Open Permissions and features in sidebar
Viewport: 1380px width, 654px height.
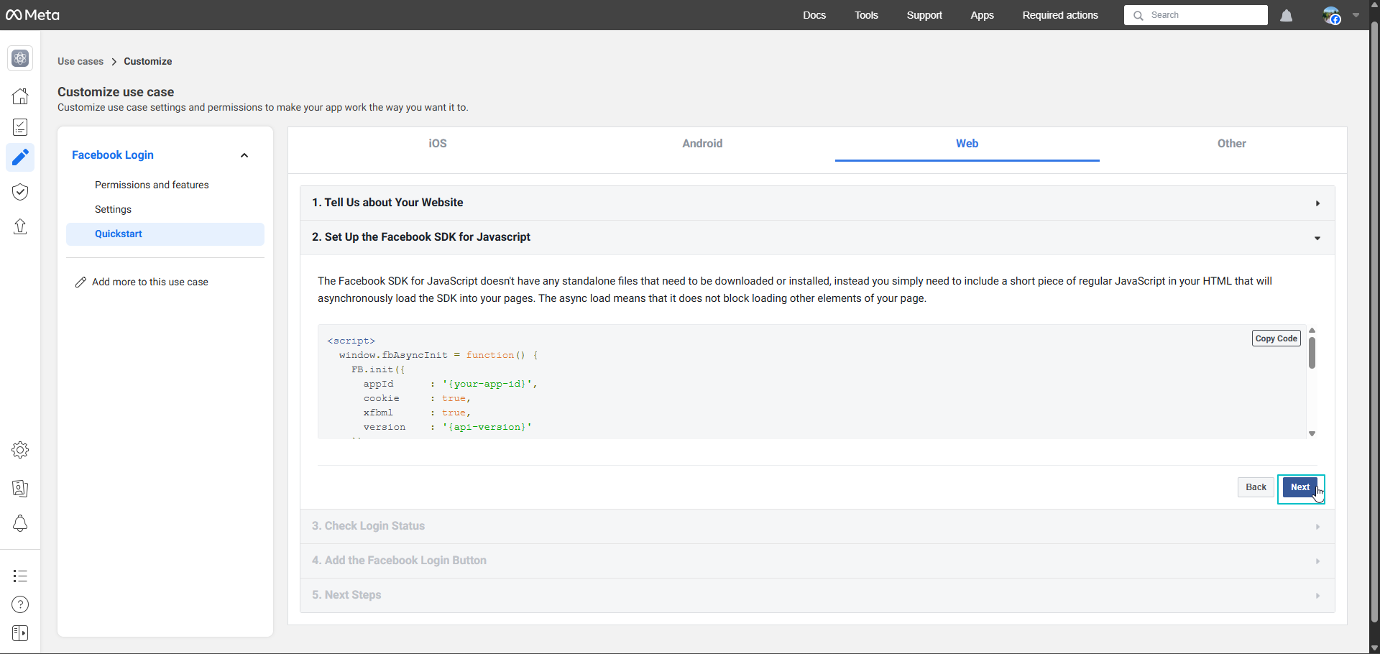[x=152, y=185]
